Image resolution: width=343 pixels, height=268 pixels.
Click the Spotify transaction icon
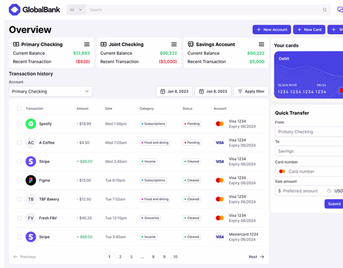(31, 124)
